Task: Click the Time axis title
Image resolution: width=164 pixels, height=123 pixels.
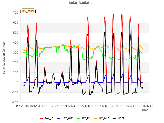Action: pos(145,110)
